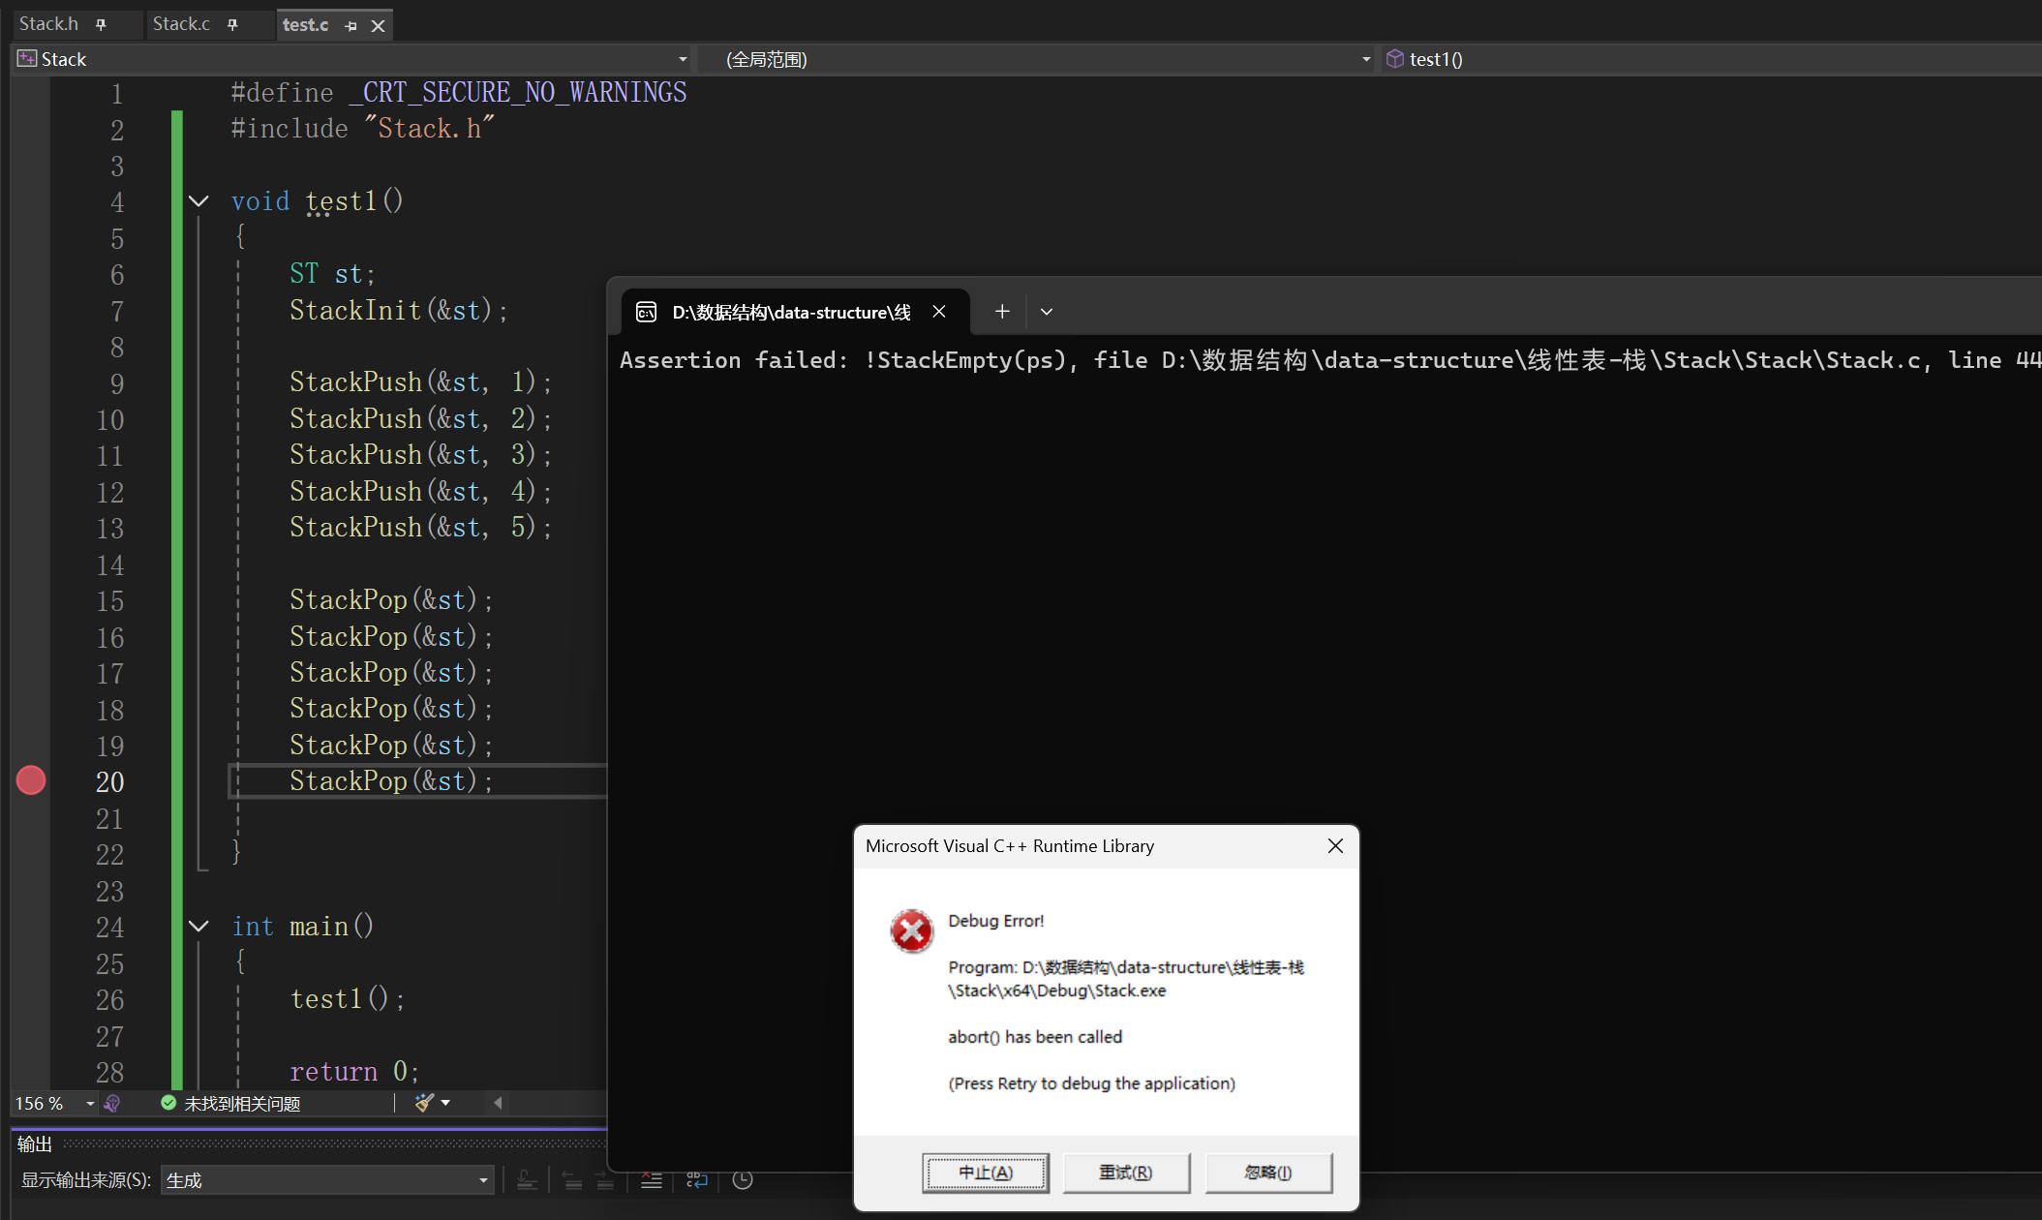Click no issues found green check icon

click(168, 1103)
